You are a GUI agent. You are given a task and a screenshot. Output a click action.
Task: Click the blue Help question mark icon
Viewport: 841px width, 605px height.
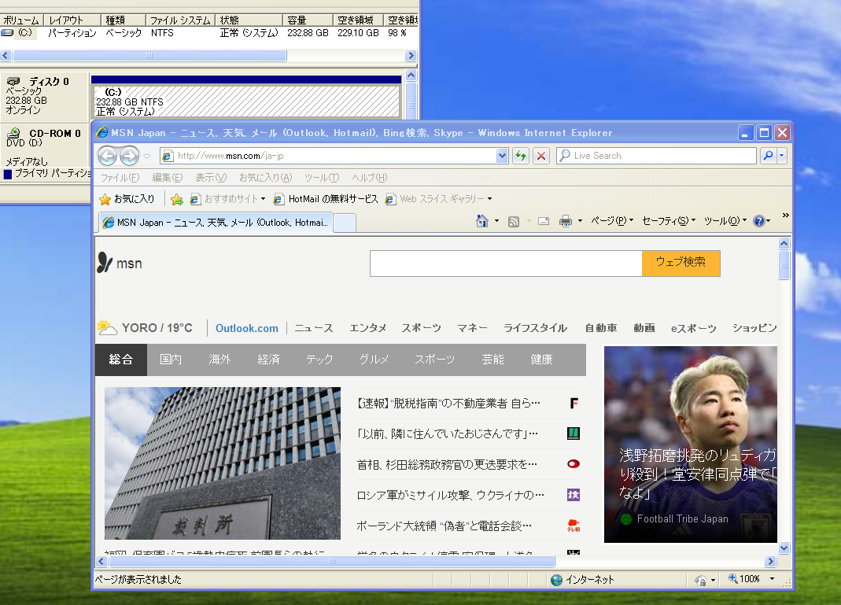(x=759, y=221)
